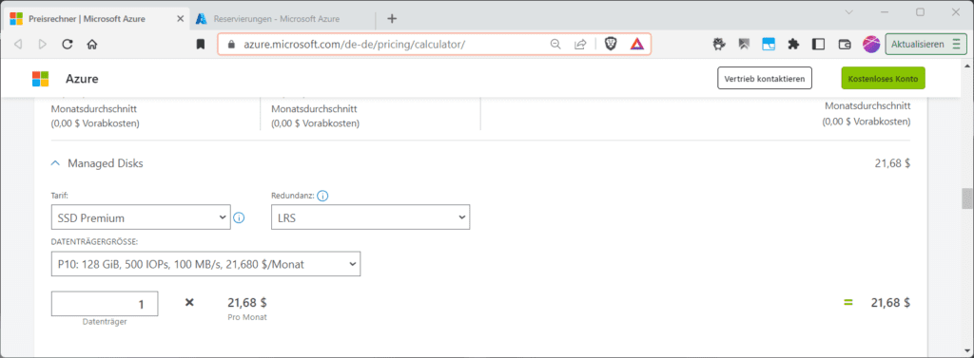Open the browser home page
Screen dimensions: 974x358
(x=92, y=44)
